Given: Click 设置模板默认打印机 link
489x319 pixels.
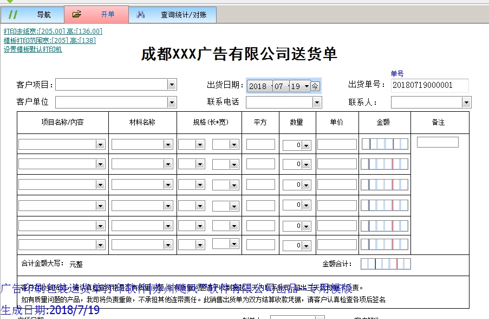Looking at the screenshot, I should (33, 49).
